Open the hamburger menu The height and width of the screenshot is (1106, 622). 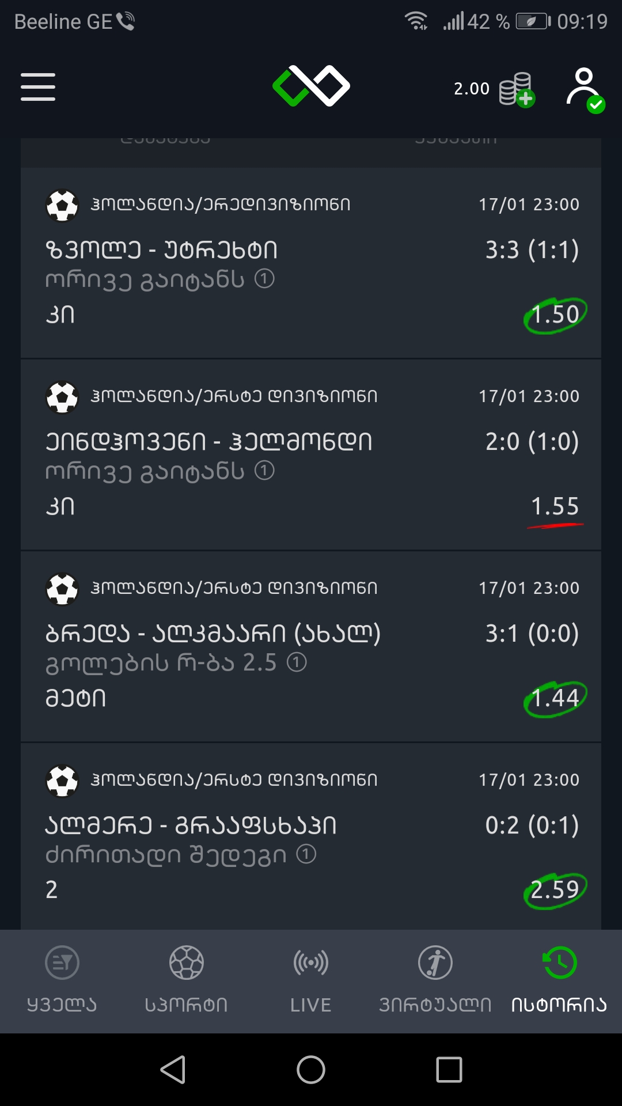38,87
